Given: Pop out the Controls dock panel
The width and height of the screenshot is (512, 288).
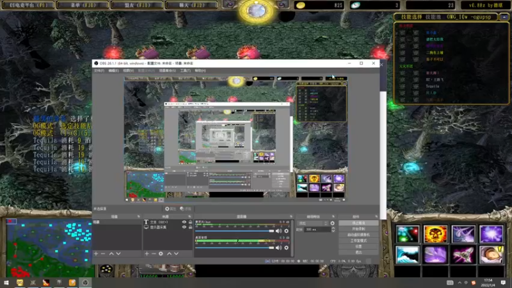Looking at the screenshot, I should tap(376, 216).
